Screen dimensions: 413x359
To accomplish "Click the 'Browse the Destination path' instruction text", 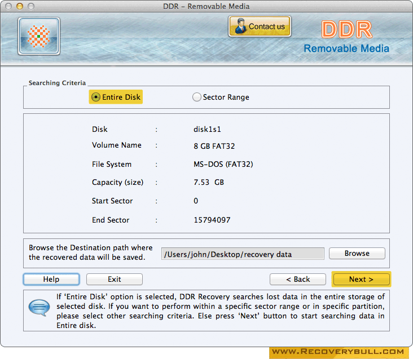I will [91, 252].
